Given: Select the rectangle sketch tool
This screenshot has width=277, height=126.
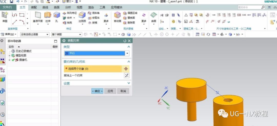Looking at the screenshot, I should (x=22, y=15).
